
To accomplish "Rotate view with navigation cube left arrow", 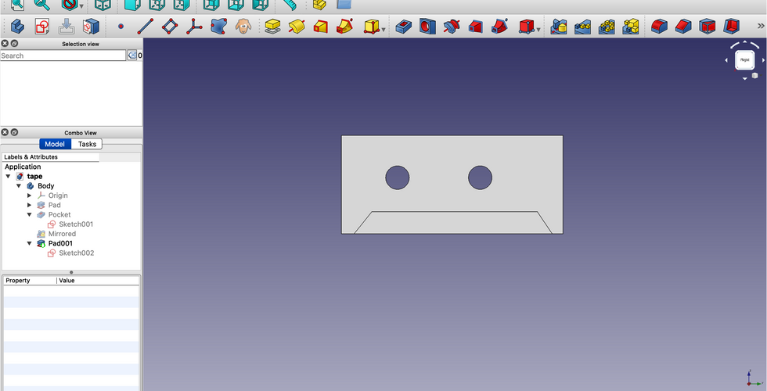I will [726, 60].
